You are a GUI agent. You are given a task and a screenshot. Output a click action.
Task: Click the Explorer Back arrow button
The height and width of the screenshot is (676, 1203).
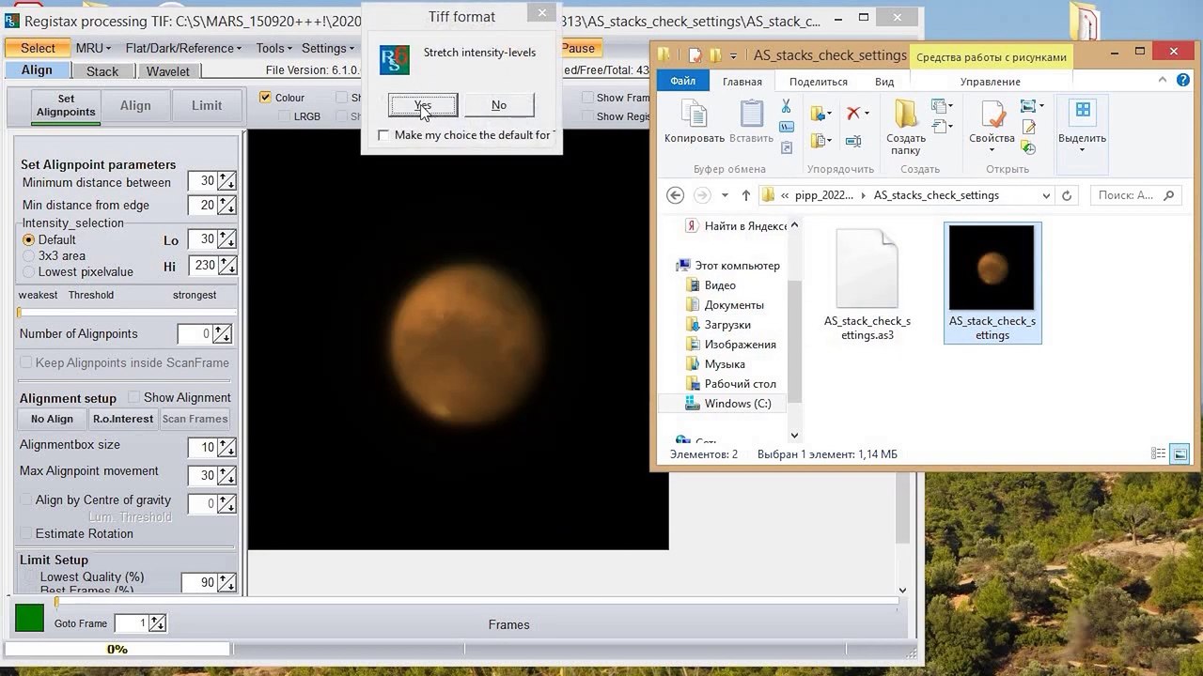[x=675, y=195]
